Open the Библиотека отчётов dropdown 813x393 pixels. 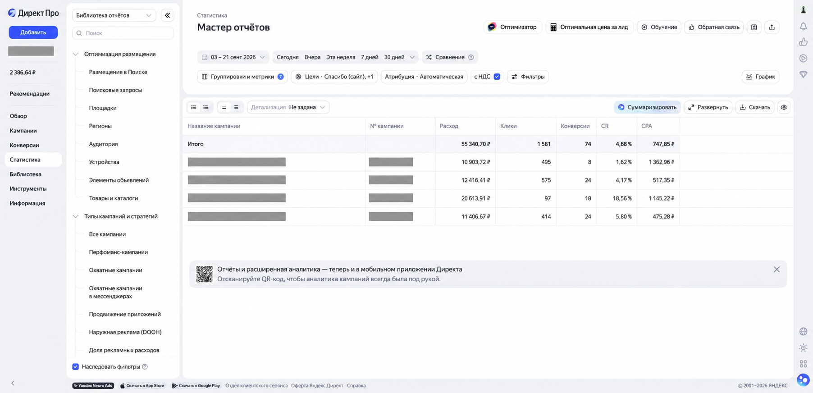pyautogui.click(x=114, y=15)
